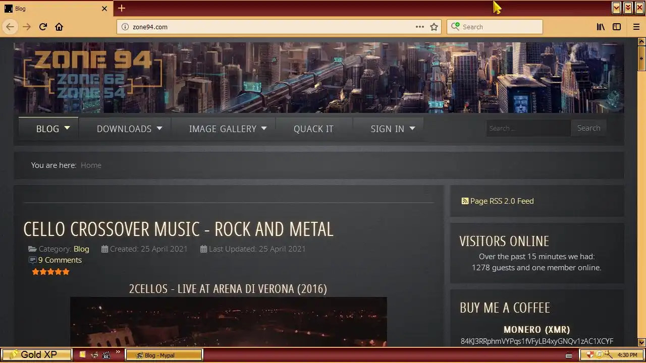
Task: Click the site Search button
Action: pos(588,128)
